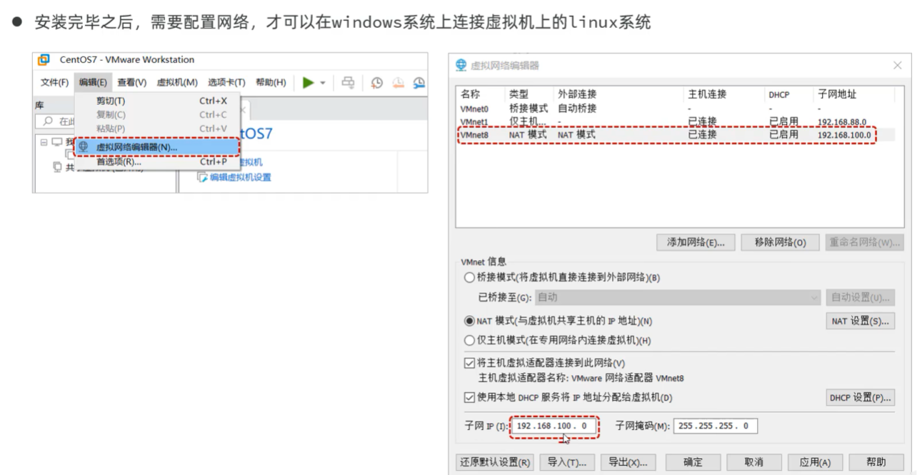Click the 还原默认设置(R) button
The image size is (922, 475).
click(x=494, y=462)
